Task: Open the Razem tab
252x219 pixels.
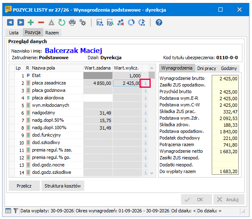Action: pyautogui.click(x=52, y=33)
